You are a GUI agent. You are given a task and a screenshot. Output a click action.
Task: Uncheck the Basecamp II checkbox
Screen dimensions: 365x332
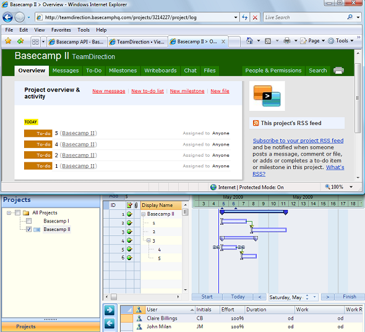tap(28, 229)
